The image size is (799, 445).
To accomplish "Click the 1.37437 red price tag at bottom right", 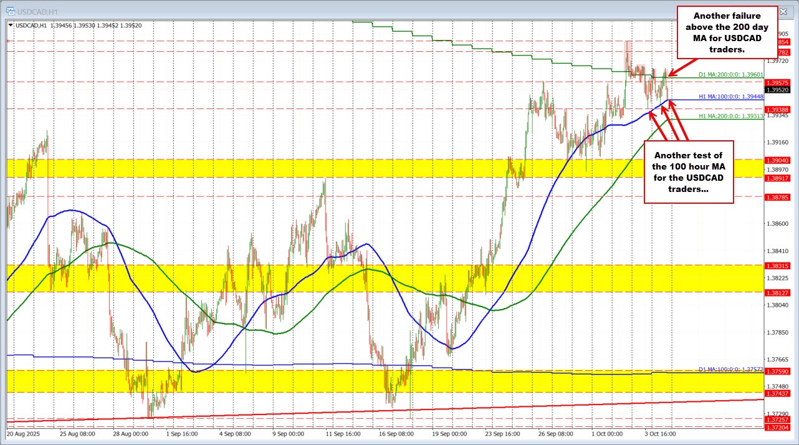I will 777,395.
